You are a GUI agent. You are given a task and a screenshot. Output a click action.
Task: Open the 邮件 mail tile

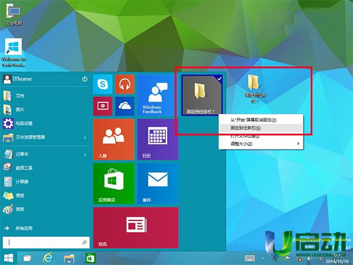point(158,184)
